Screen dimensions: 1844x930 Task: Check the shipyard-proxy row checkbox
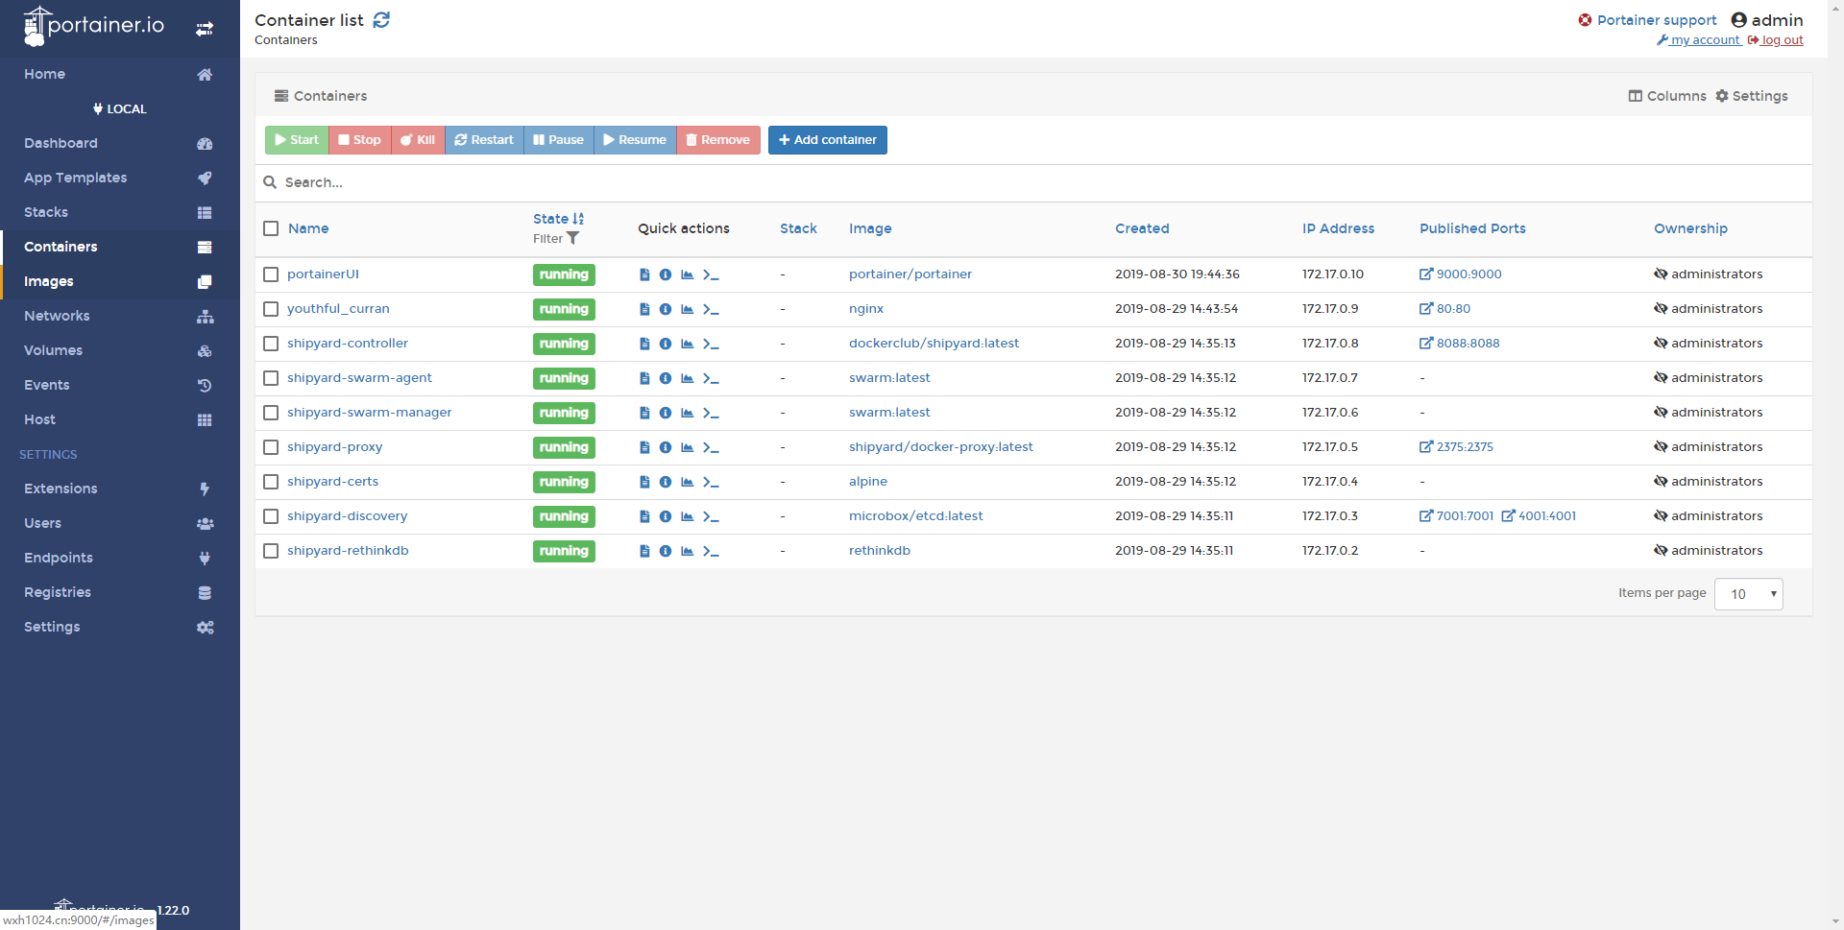click(271, 447)
